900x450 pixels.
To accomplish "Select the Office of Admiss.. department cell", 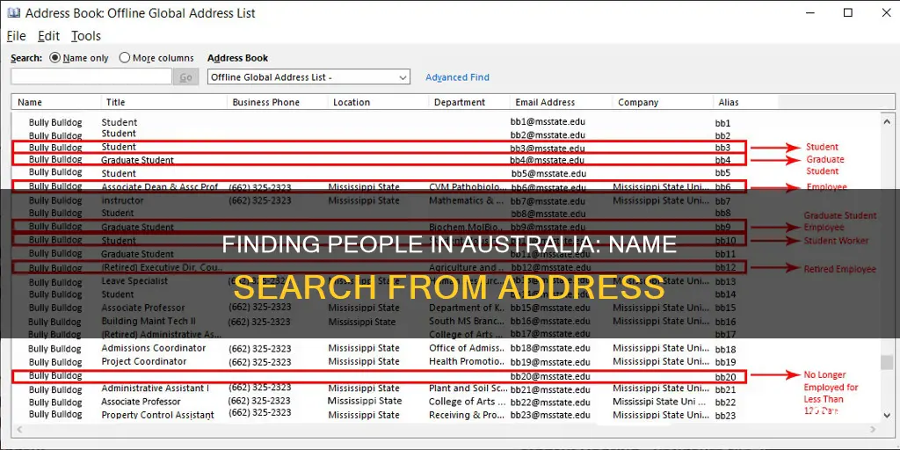I will tap(468, 348).
